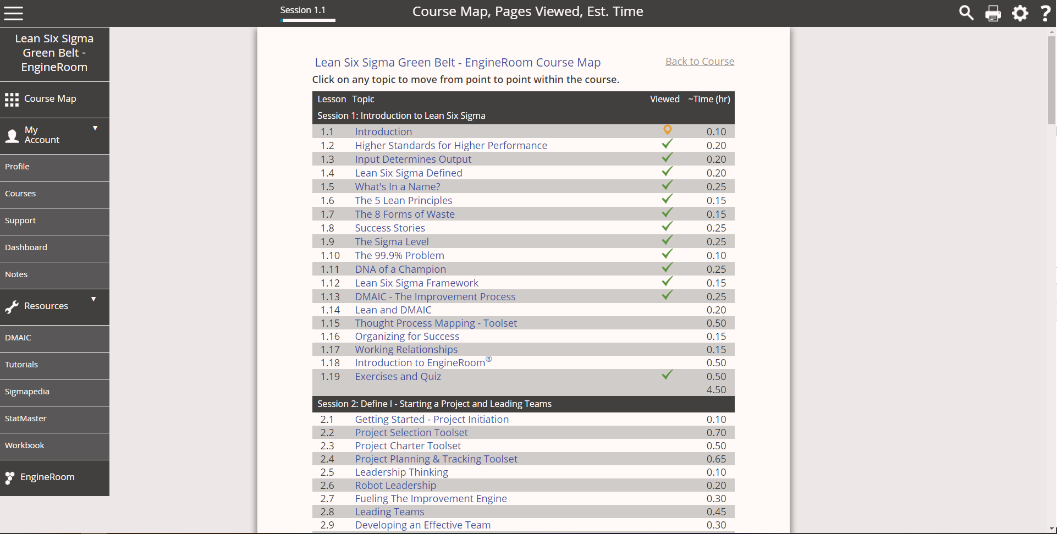Open The 5 Lean Principles topic
The height and width of the screenshot is (534, 1057).
click(x=404, y=201)
